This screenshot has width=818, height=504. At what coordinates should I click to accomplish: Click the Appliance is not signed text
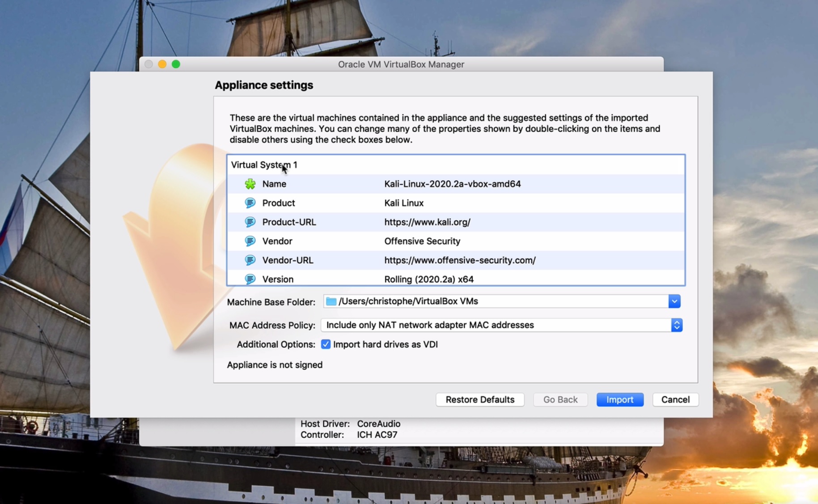pos(275,365)
